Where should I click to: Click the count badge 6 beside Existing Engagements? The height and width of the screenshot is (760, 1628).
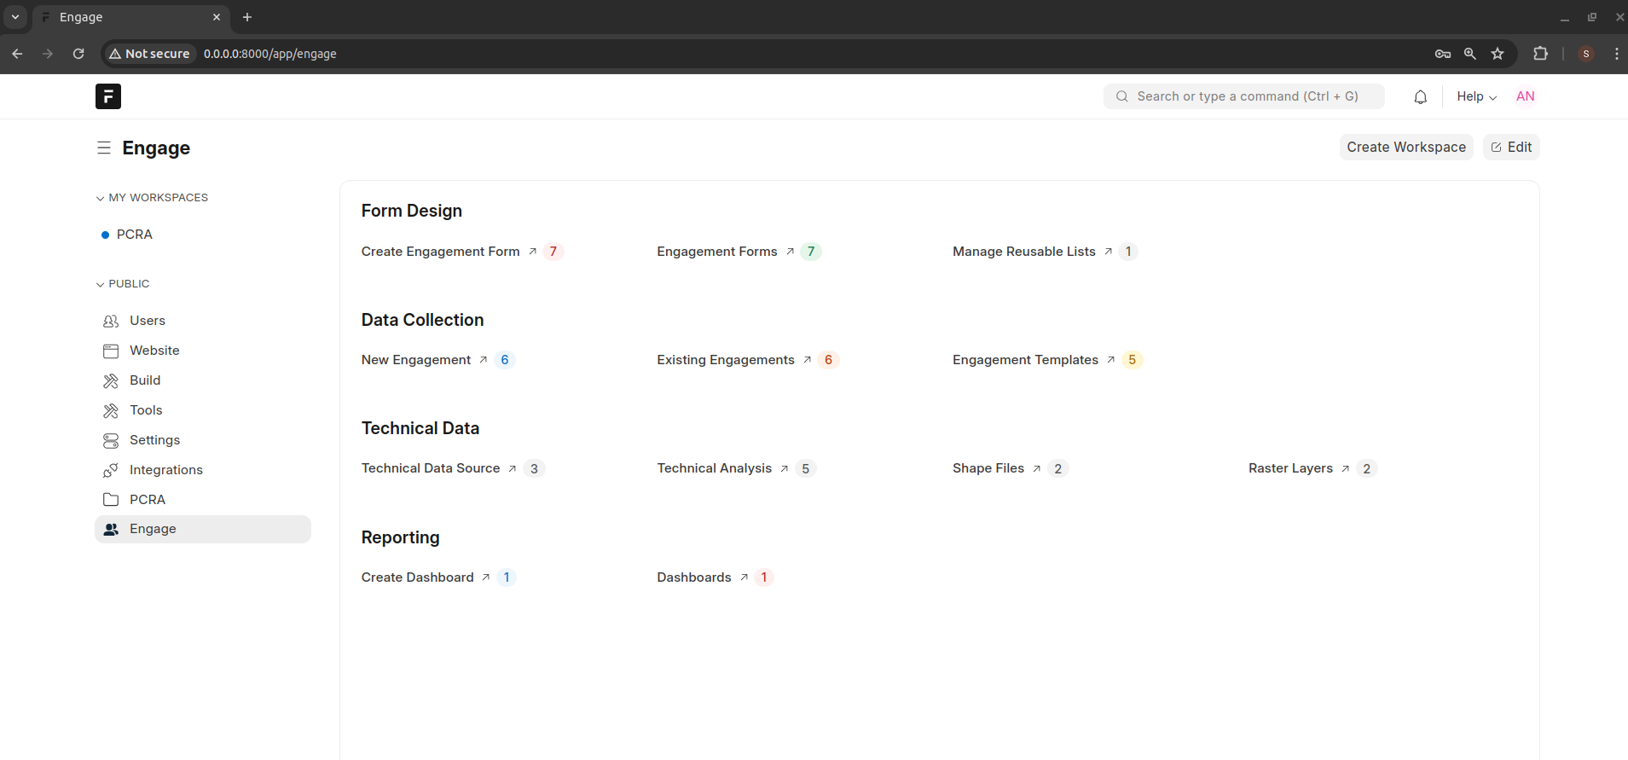[x=828, y=360]
